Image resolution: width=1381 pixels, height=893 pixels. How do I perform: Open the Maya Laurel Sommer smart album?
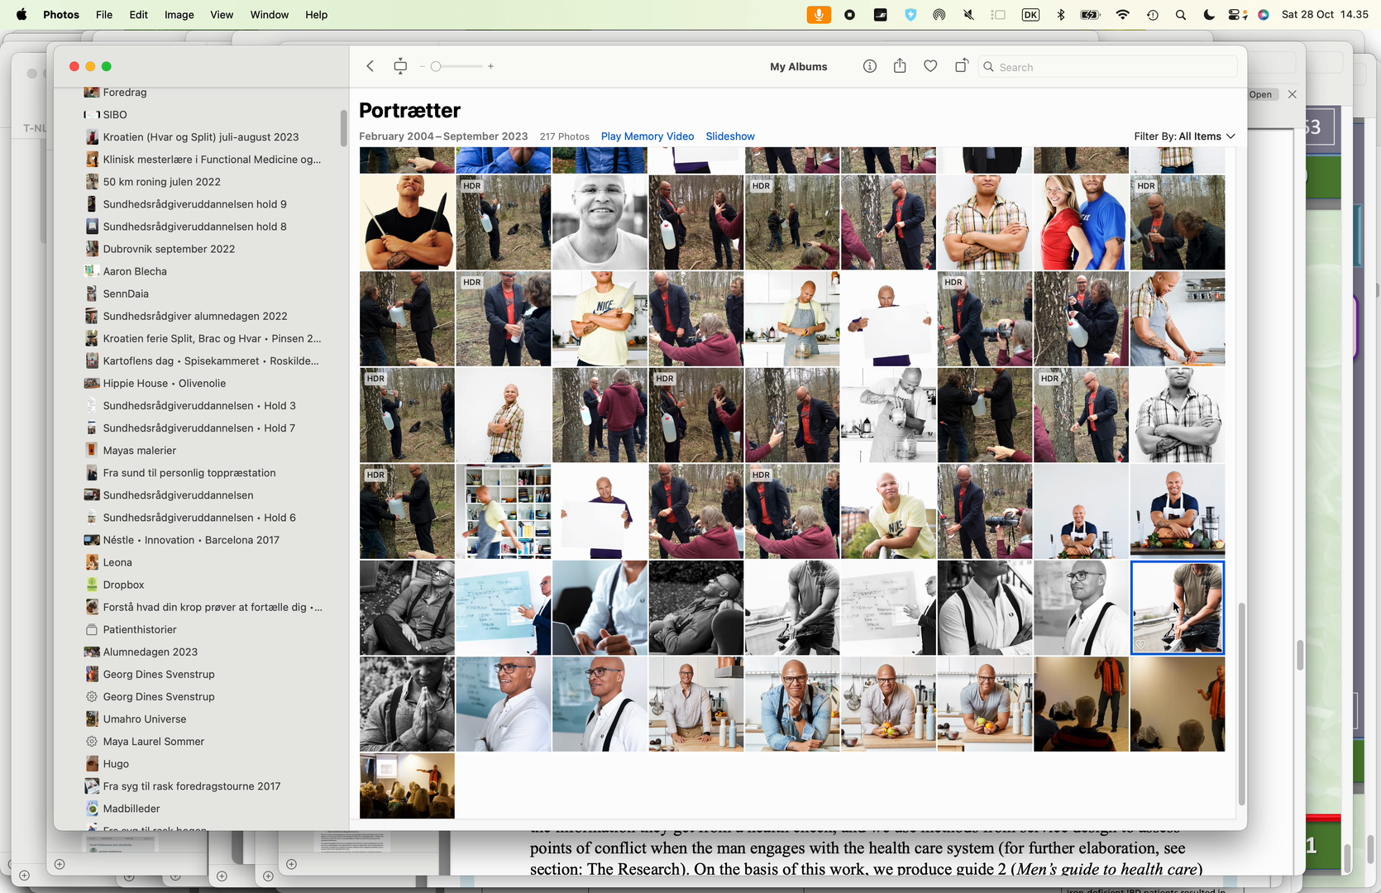(x=154, y=742)
